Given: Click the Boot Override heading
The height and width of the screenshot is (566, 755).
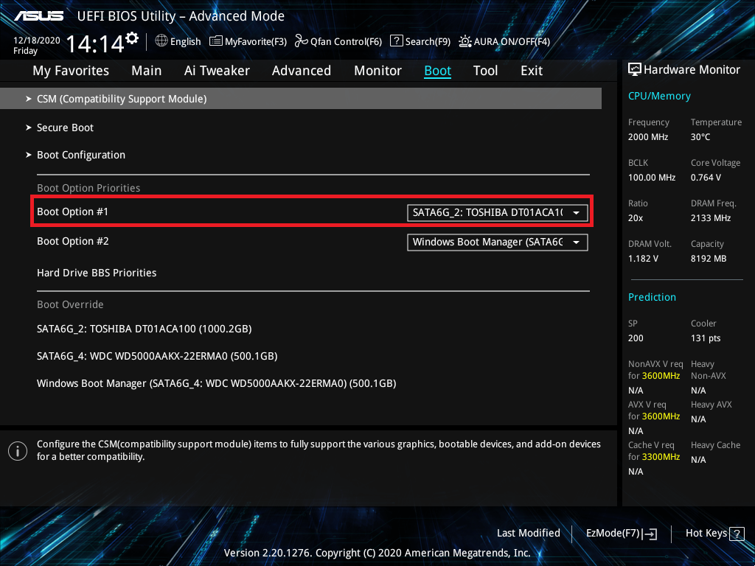Looking at the screenshot, I should pyautogui.click(x=70, y=304).
